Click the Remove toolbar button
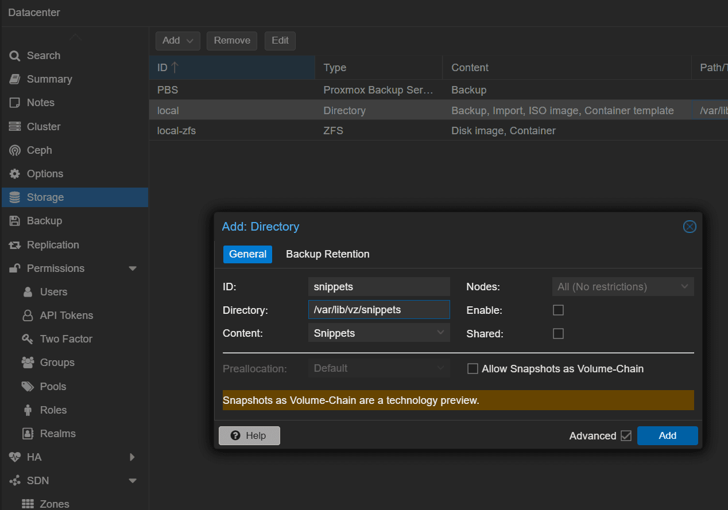 [232, 41]
